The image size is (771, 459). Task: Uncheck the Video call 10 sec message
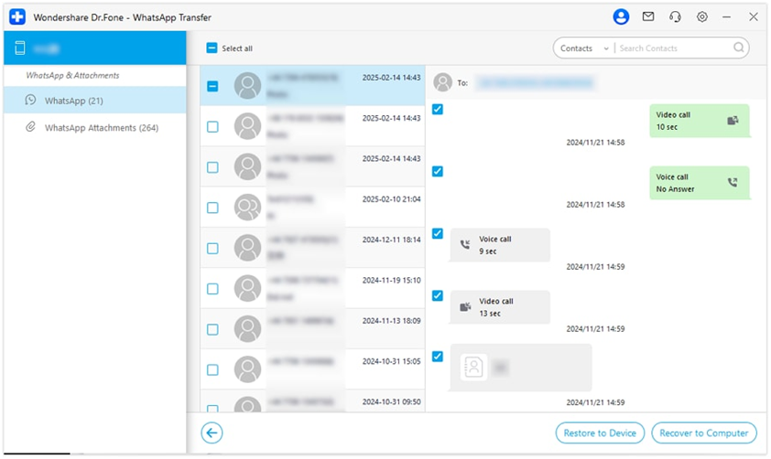coord(437,109)
